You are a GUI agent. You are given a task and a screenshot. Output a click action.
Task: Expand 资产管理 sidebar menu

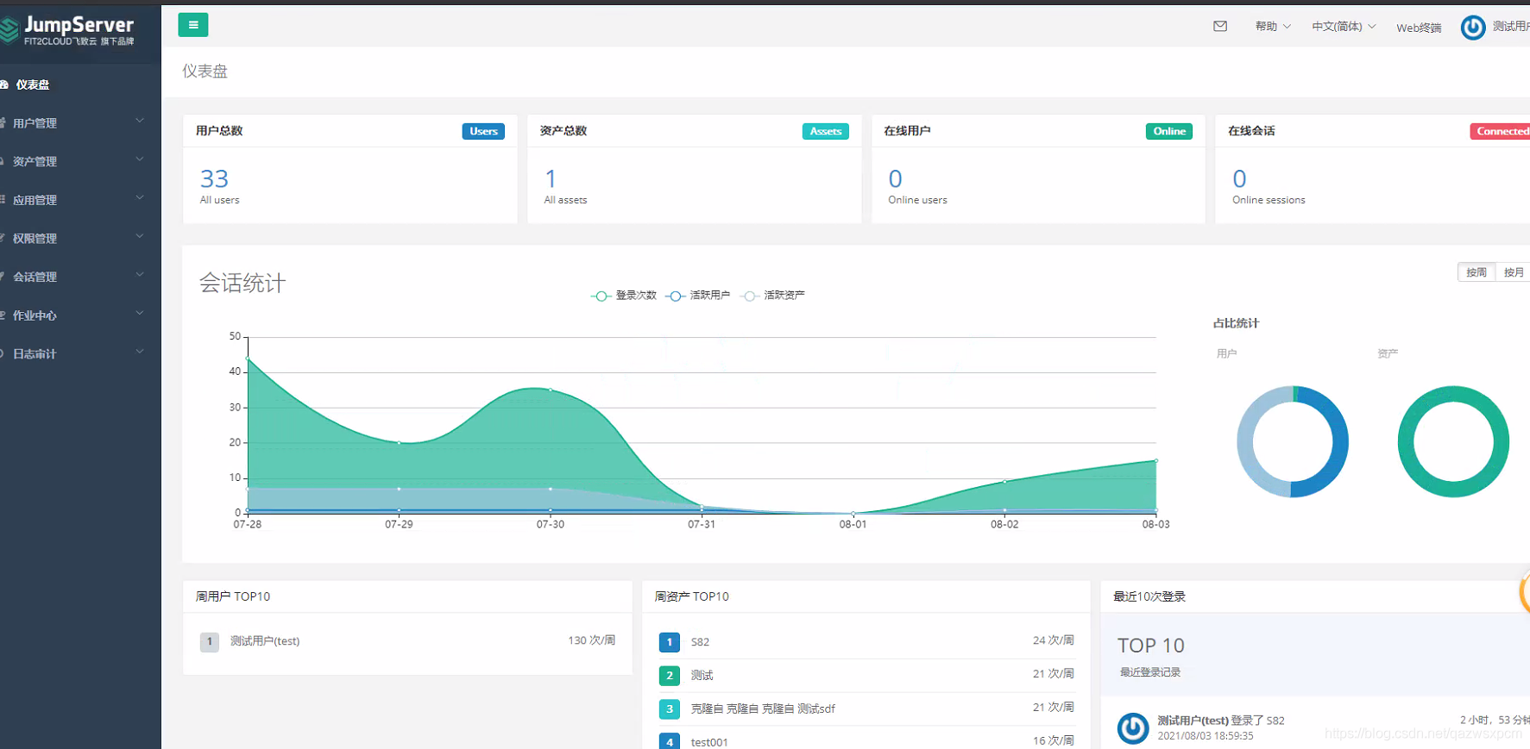(80, 161)
